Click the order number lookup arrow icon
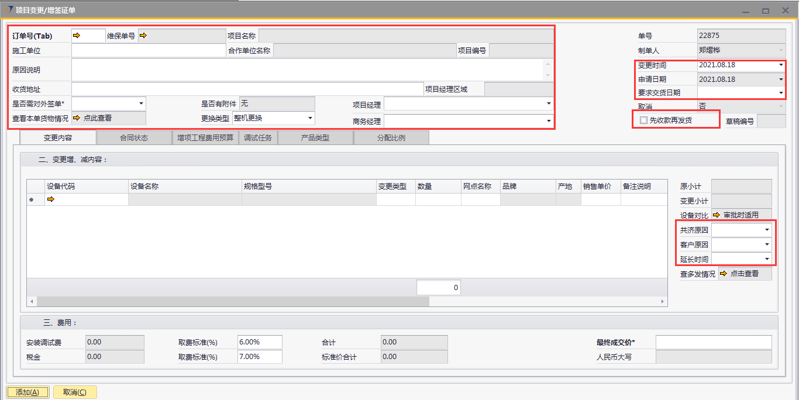 [x=76, y=36]
